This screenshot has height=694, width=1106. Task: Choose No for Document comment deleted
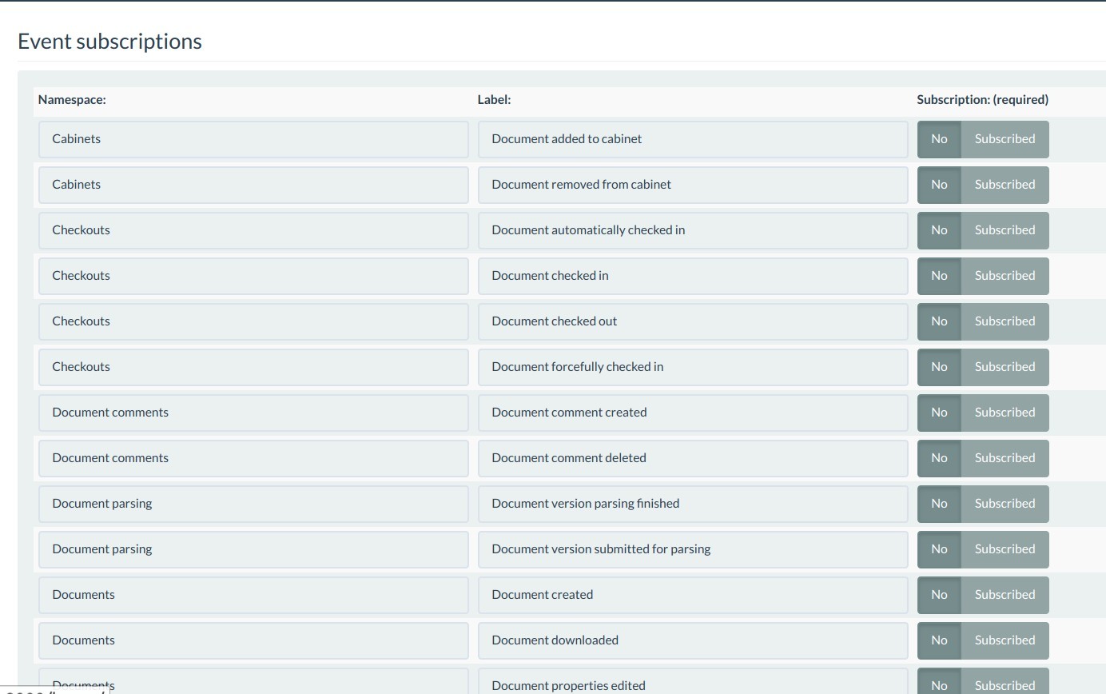click(x=939, y=458)
